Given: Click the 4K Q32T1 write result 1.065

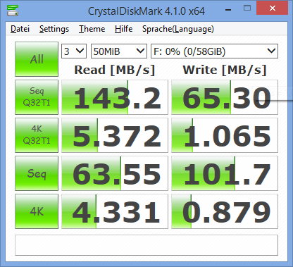Looking at the screenshot, I should 225,135.
